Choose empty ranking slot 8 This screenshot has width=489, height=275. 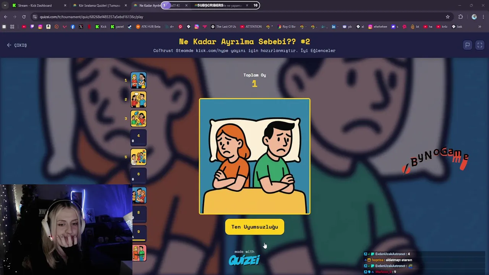pos(139,214)
